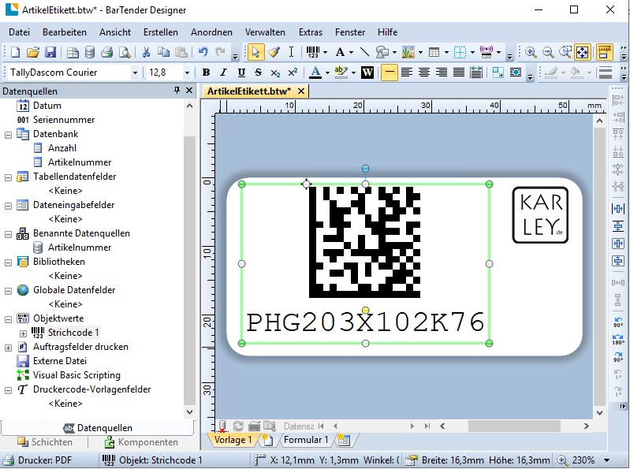The width and height of the screenshot is (630, 469).
Task: Open the zoom percentage dropdown arrow
Action: (607, 460)
